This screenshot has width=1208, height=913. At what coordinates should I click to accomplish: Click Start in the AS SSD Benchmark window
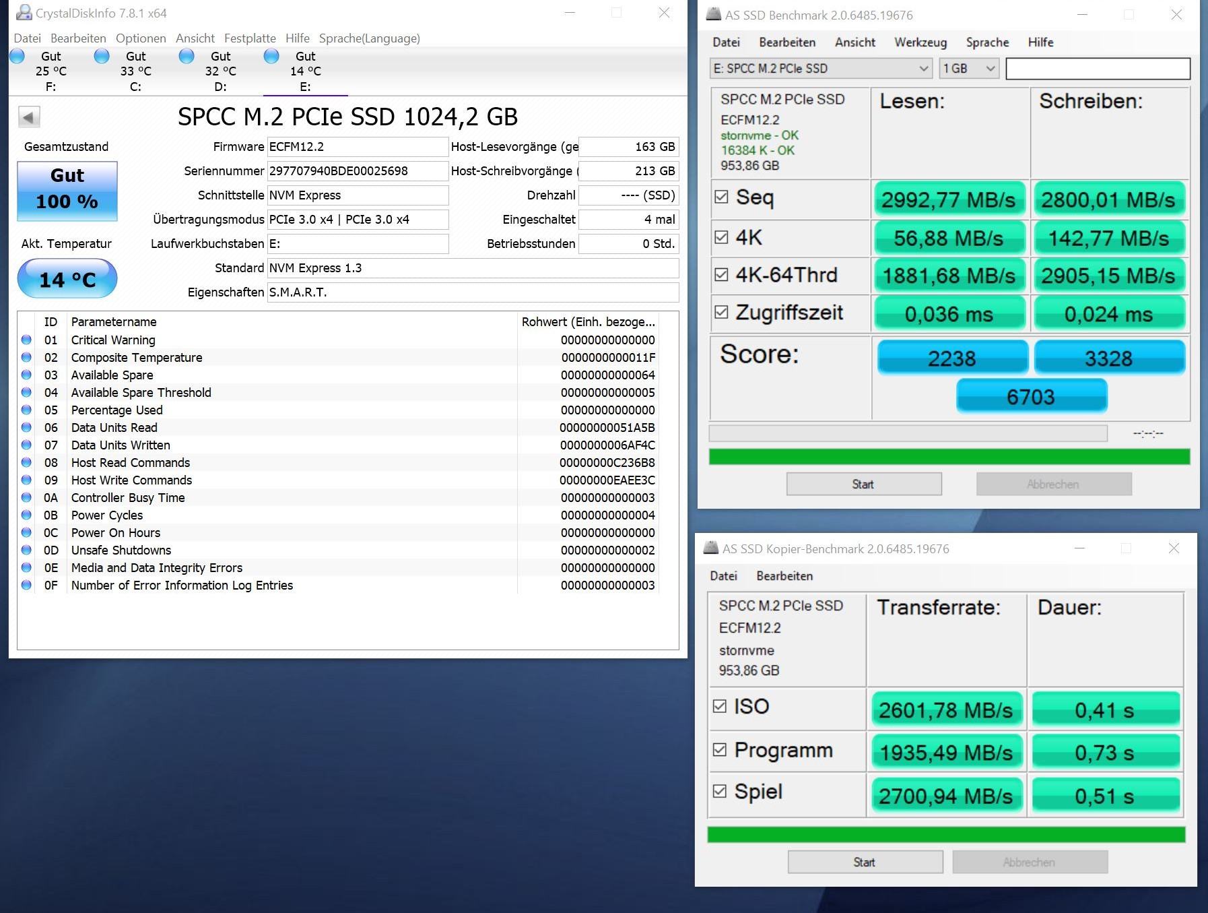(864, 484)
